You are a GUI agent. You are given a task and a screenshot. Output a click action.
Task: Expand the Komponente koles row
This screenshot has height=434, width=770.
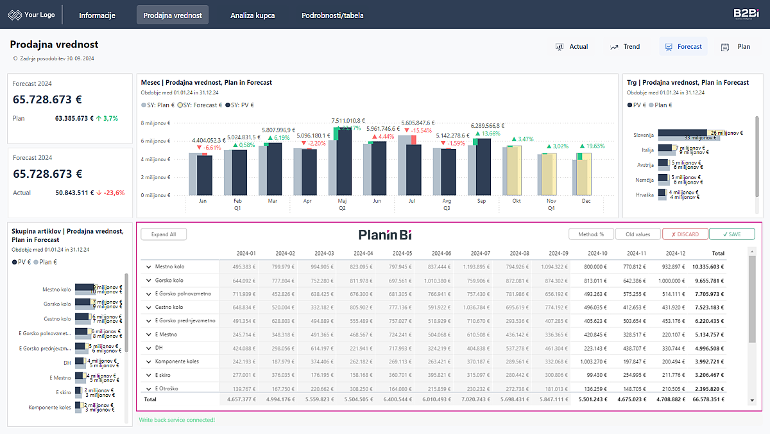coord(149,361)
